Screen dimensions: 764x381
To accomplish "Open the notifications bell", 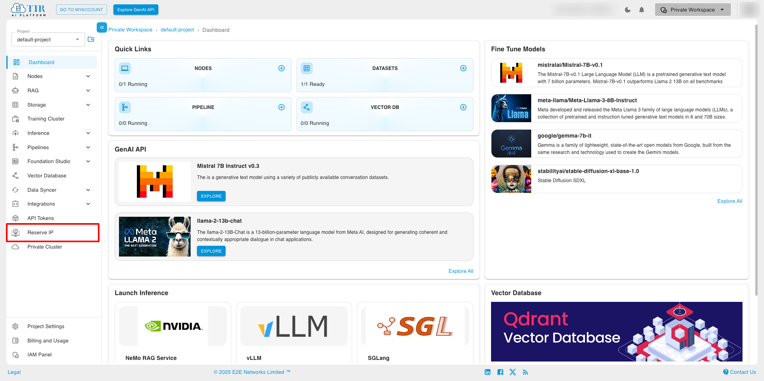I will [641, 10].
